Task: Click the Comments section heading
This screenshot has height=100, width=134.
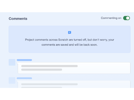Action: tap(18, 19)
